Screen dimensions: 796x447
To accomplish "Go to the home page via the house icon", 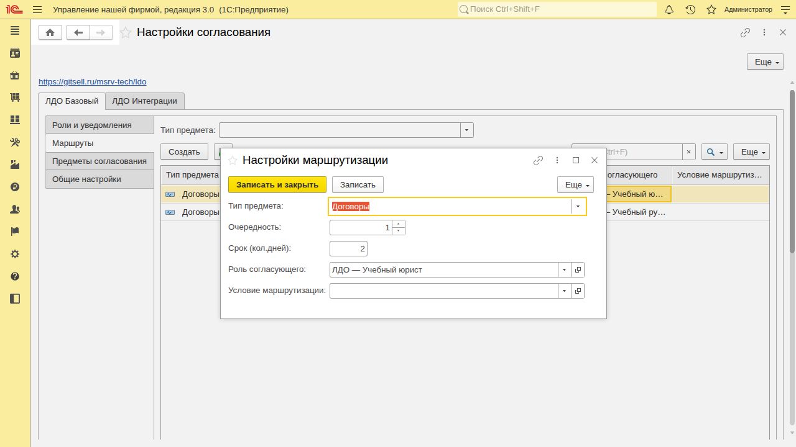I will (x=50, y=33).
